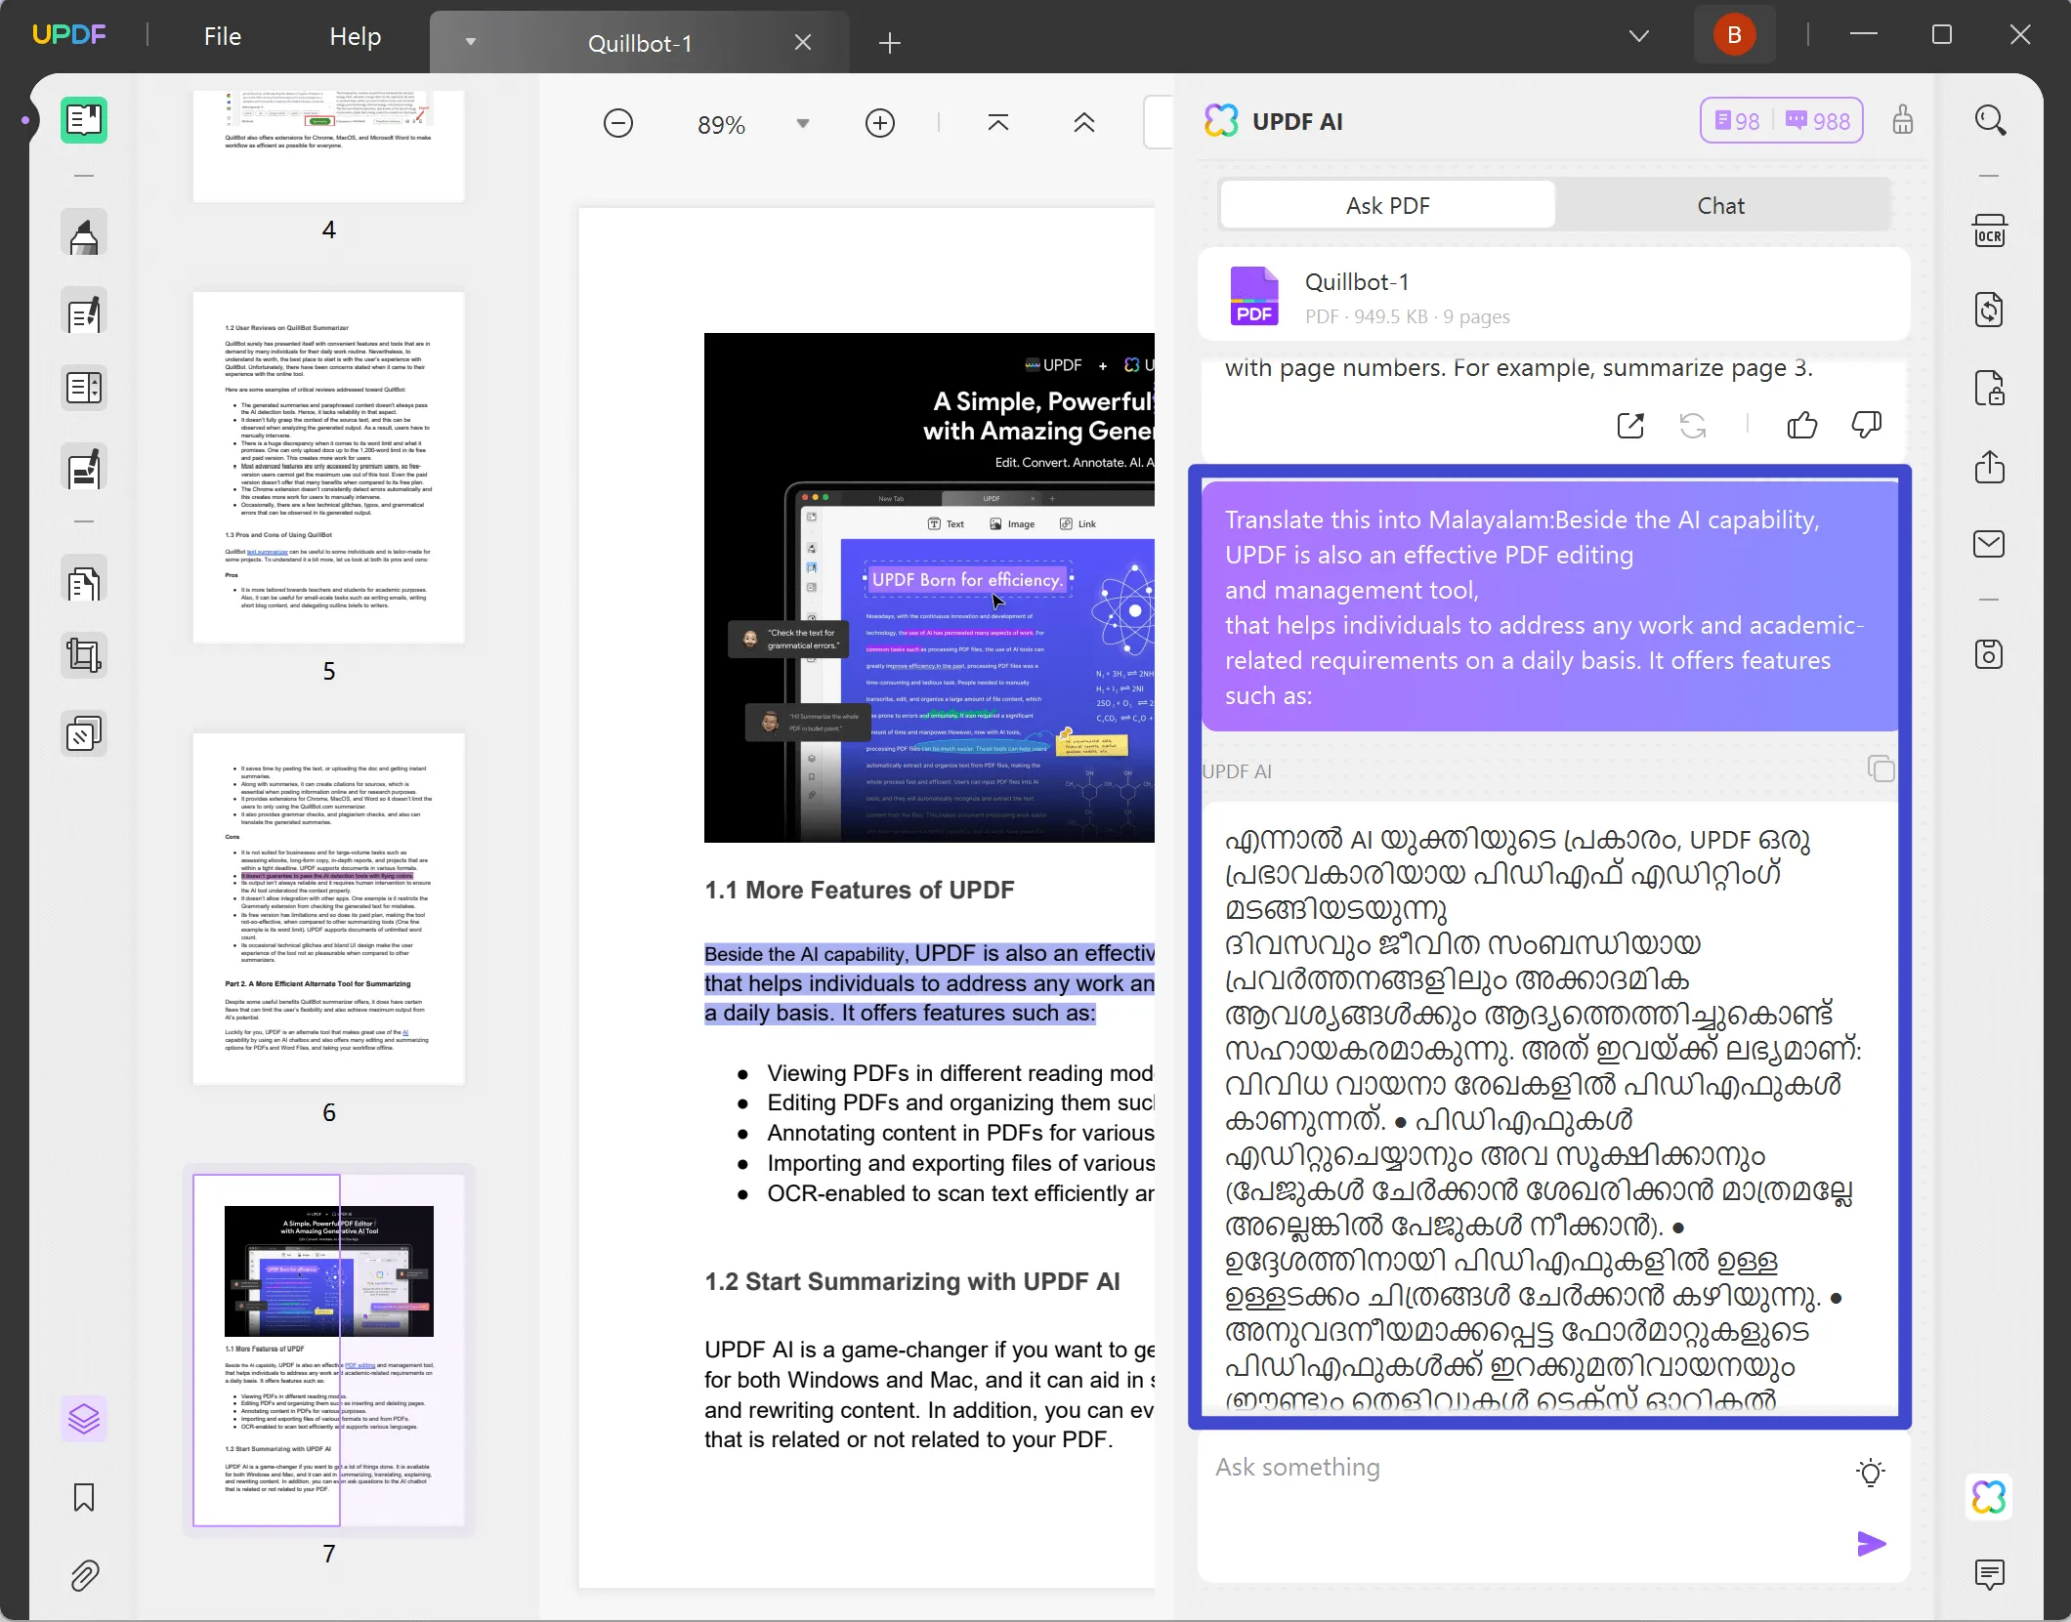Screen dimensions: 2071x1622
Task: Open the Crop Pages tool
Action: point(84,655)
